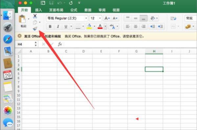197x130 pixels.
Task: Select row 10 header
Action: click(18, 95)
